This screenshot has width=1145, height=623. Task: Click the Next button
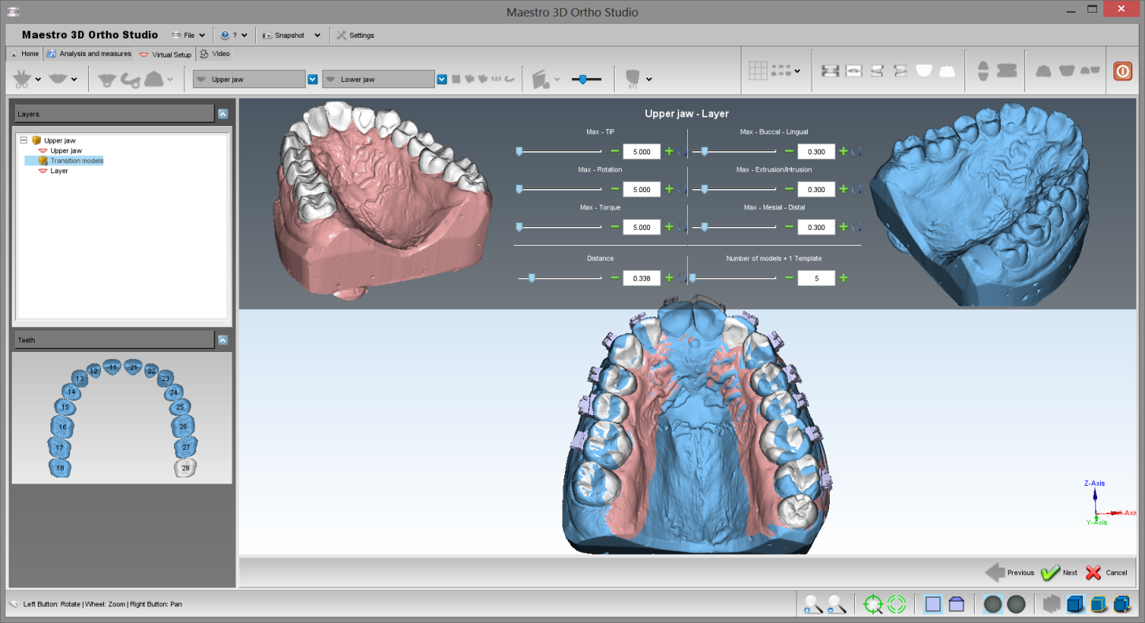(x=1059, y=573)
